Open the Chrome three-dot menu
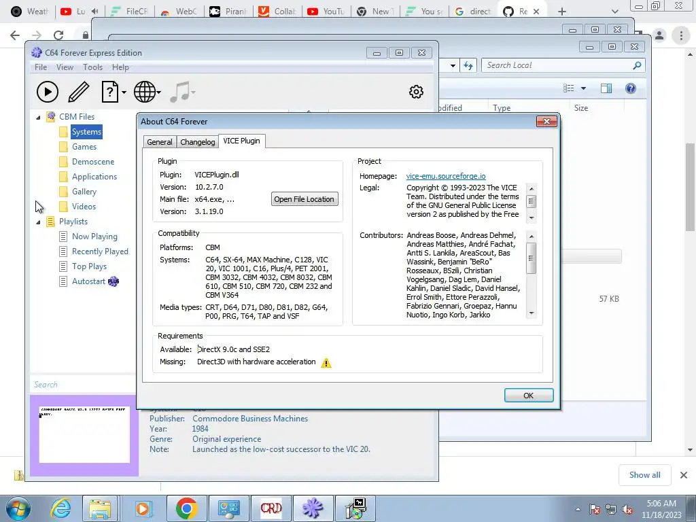Screen dimensions: 696x522 coord(681,35)
